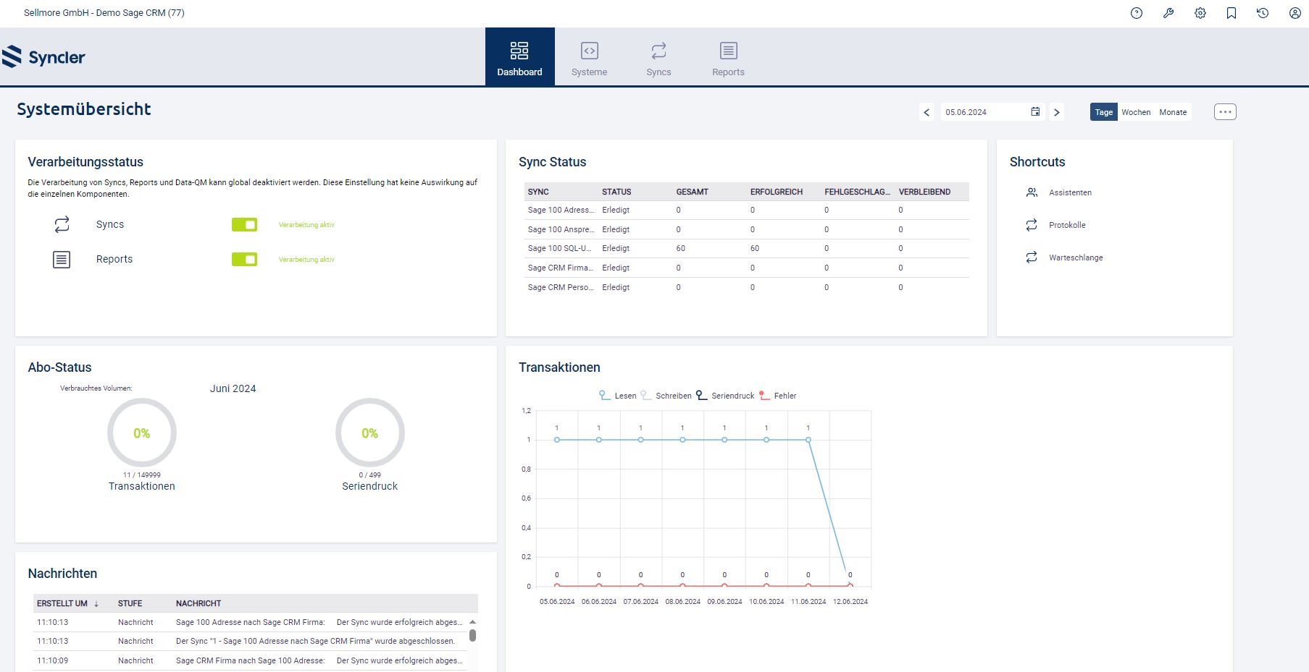Sort by STATUS column header
The width and height of the screenshot is (1309, 672).
pos(635,192)
